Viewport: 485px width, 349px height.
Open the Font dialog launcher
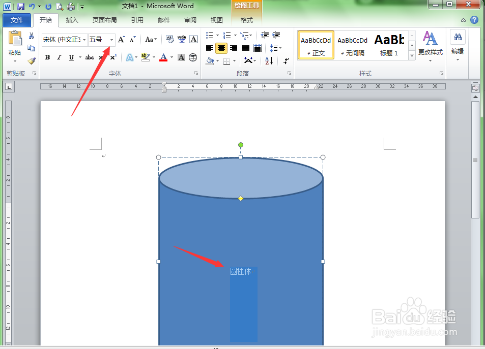click(196, 73)
